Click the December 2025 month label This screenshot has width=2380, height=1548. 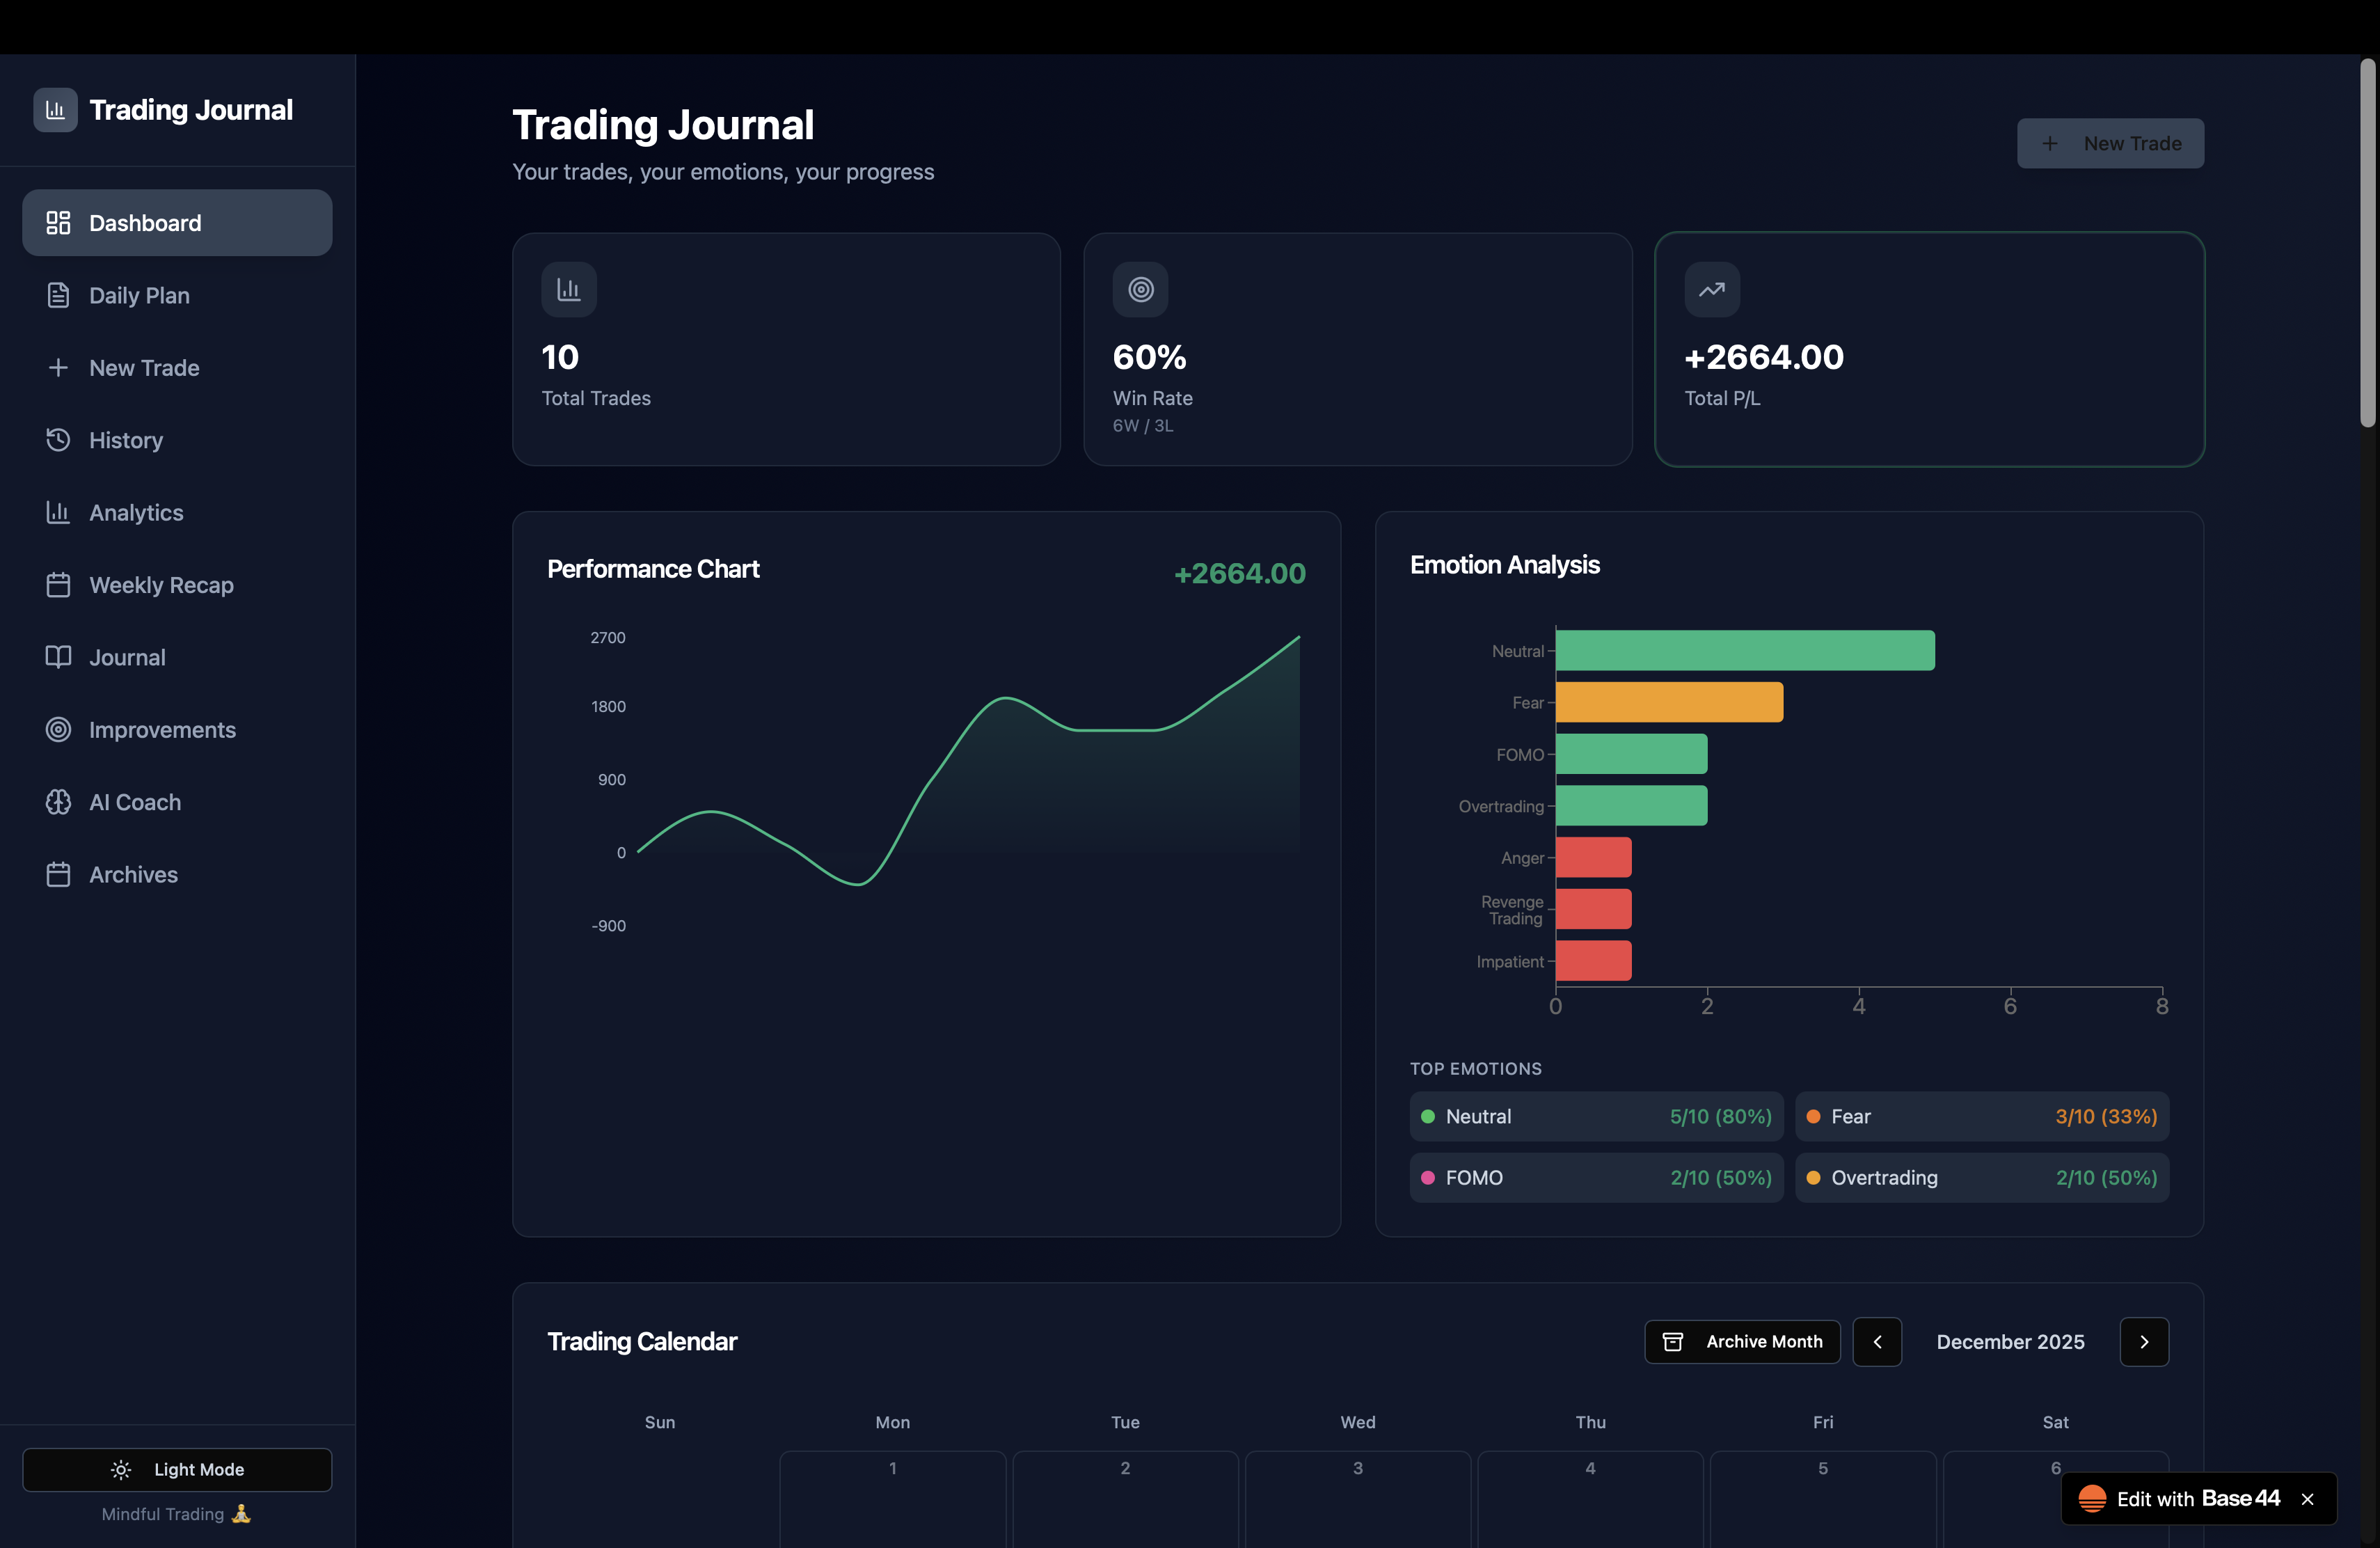[x=2010, y=1342]
